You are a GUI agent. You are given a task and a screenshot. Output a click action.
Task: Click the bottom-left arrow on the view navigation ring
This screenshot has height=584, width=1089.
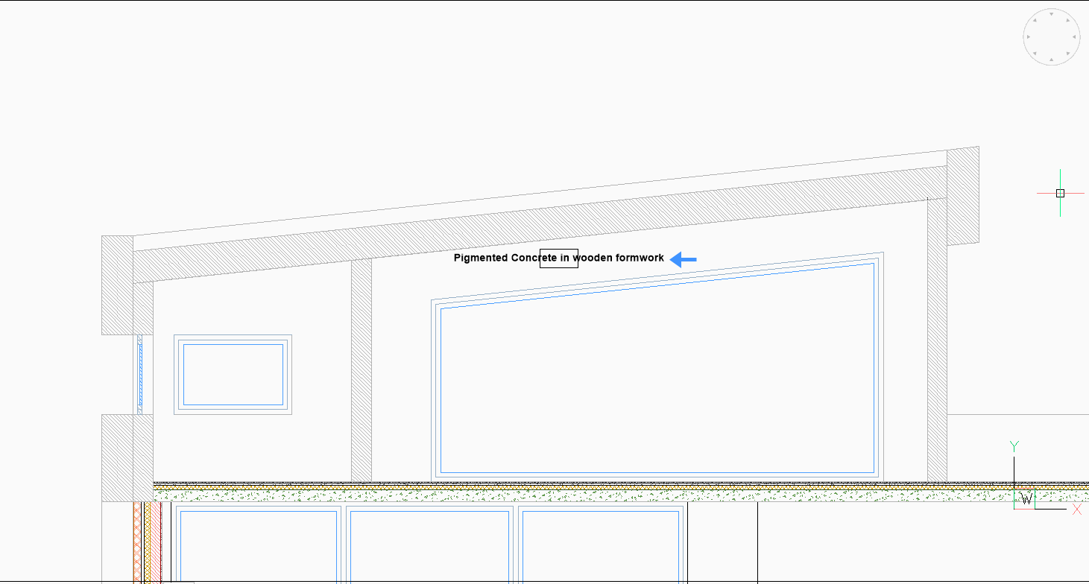coord(1035,54)
